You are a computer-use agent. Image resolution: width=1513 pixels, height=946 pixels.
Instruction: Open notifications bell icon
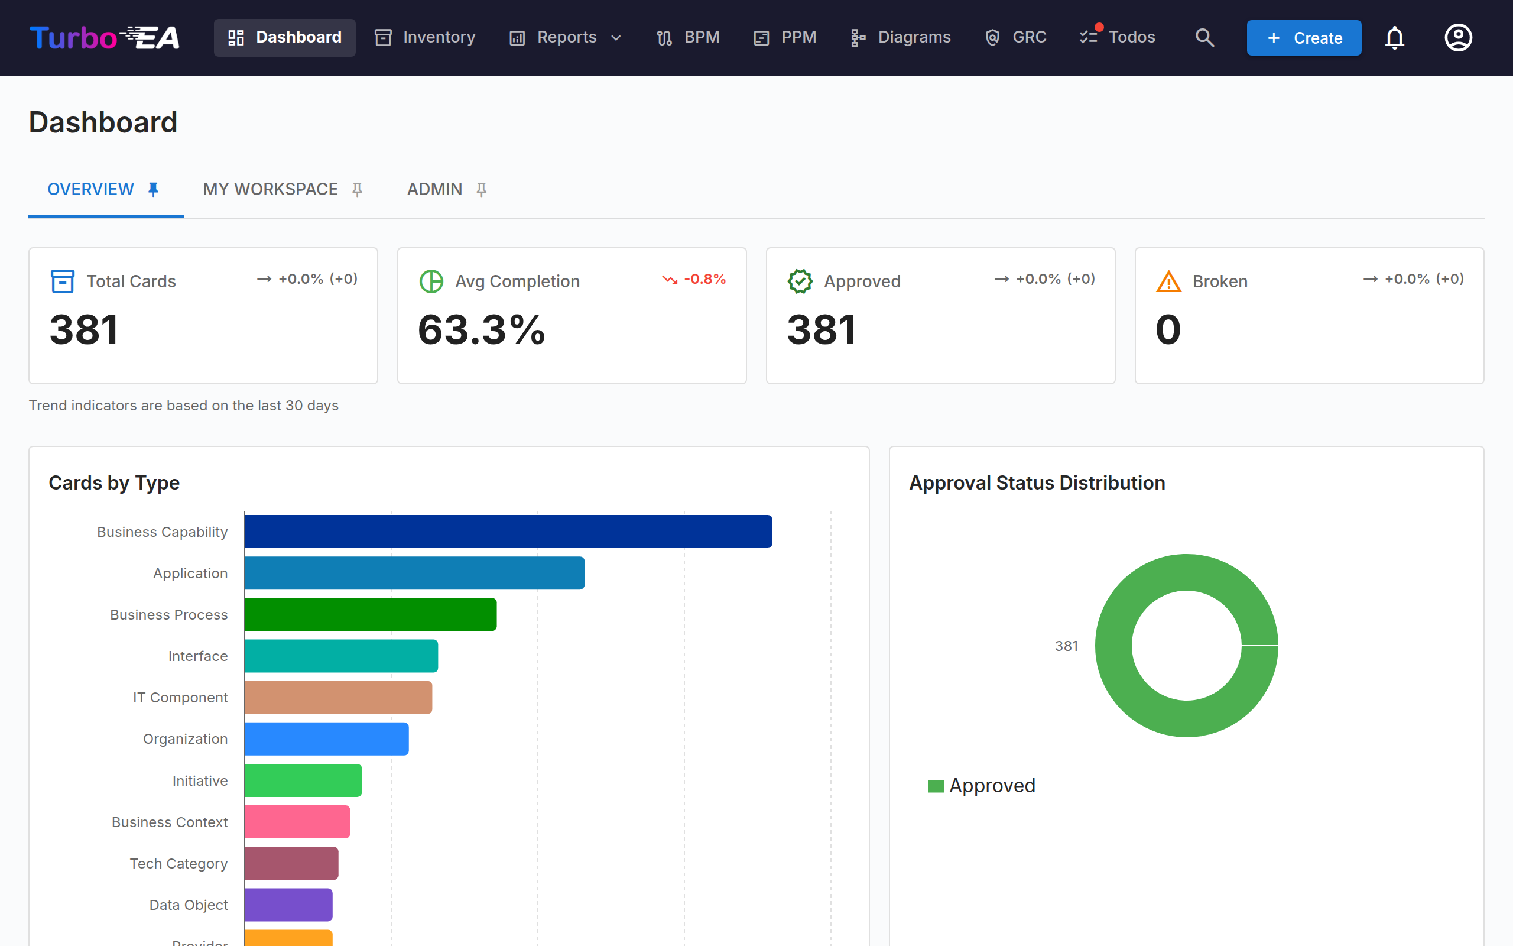(x=1394, y=37)
